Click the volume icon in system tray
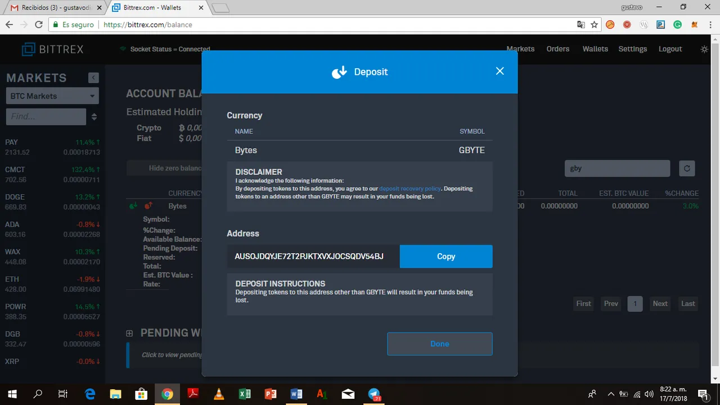Viewport: 720px width, 405px height. click(x=649, y=394)
